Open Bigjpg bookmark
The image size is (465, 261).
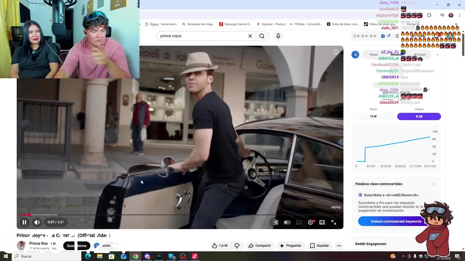click(x=161, y=24)
